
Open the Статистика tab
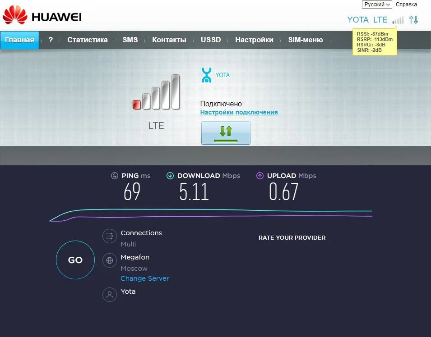pos(88,40)
